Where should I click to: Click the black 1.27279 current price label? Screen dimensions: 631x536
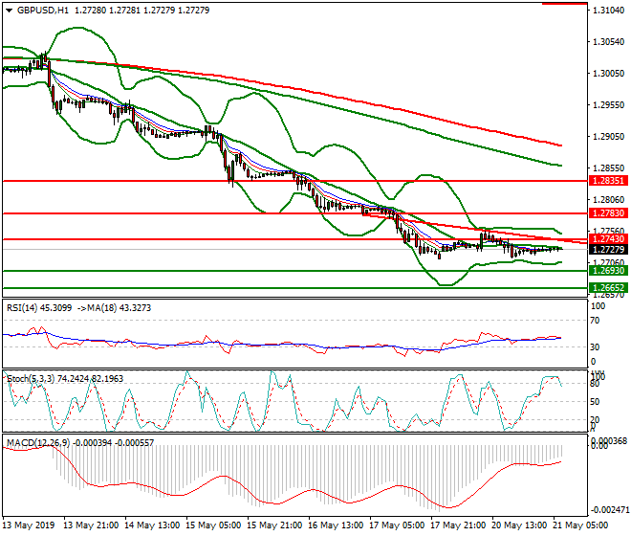(x=608, y=250)
